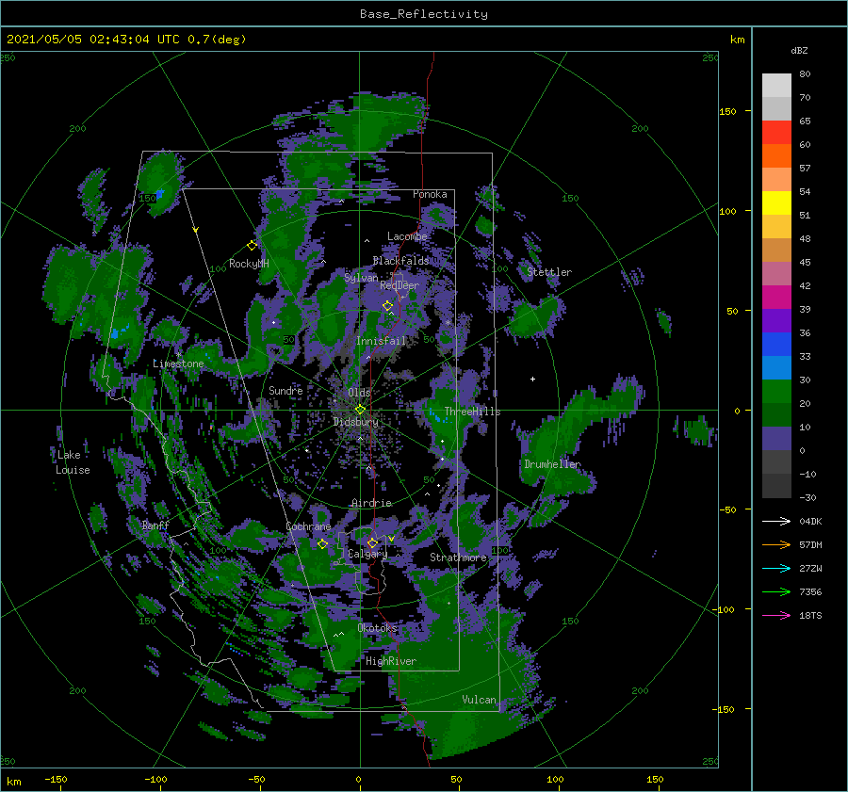Click the orange 57DM arrow in legend
Image resolution: width=848 pixels, height=792 pixels.
(776, 545)
